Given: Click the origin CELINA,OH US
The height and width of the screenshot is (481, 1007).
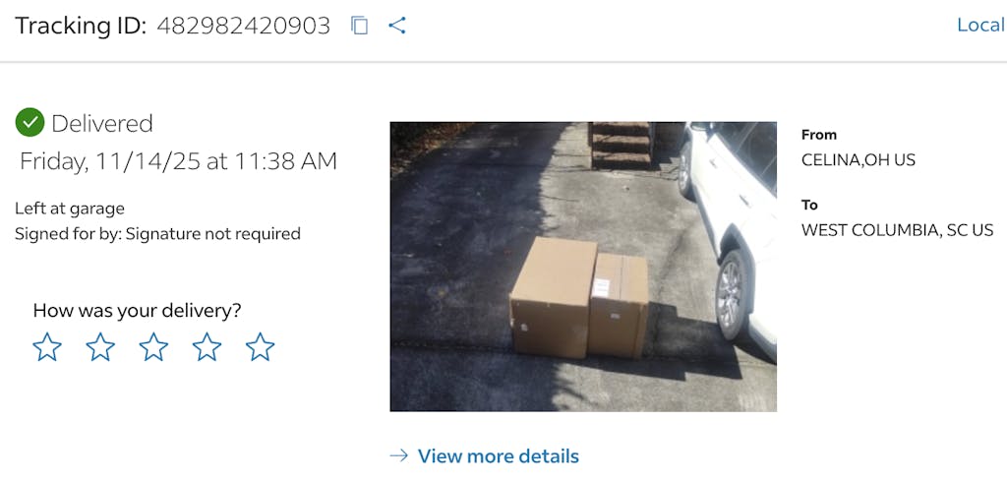Looking at the screenshot, I should coord(858,160).
